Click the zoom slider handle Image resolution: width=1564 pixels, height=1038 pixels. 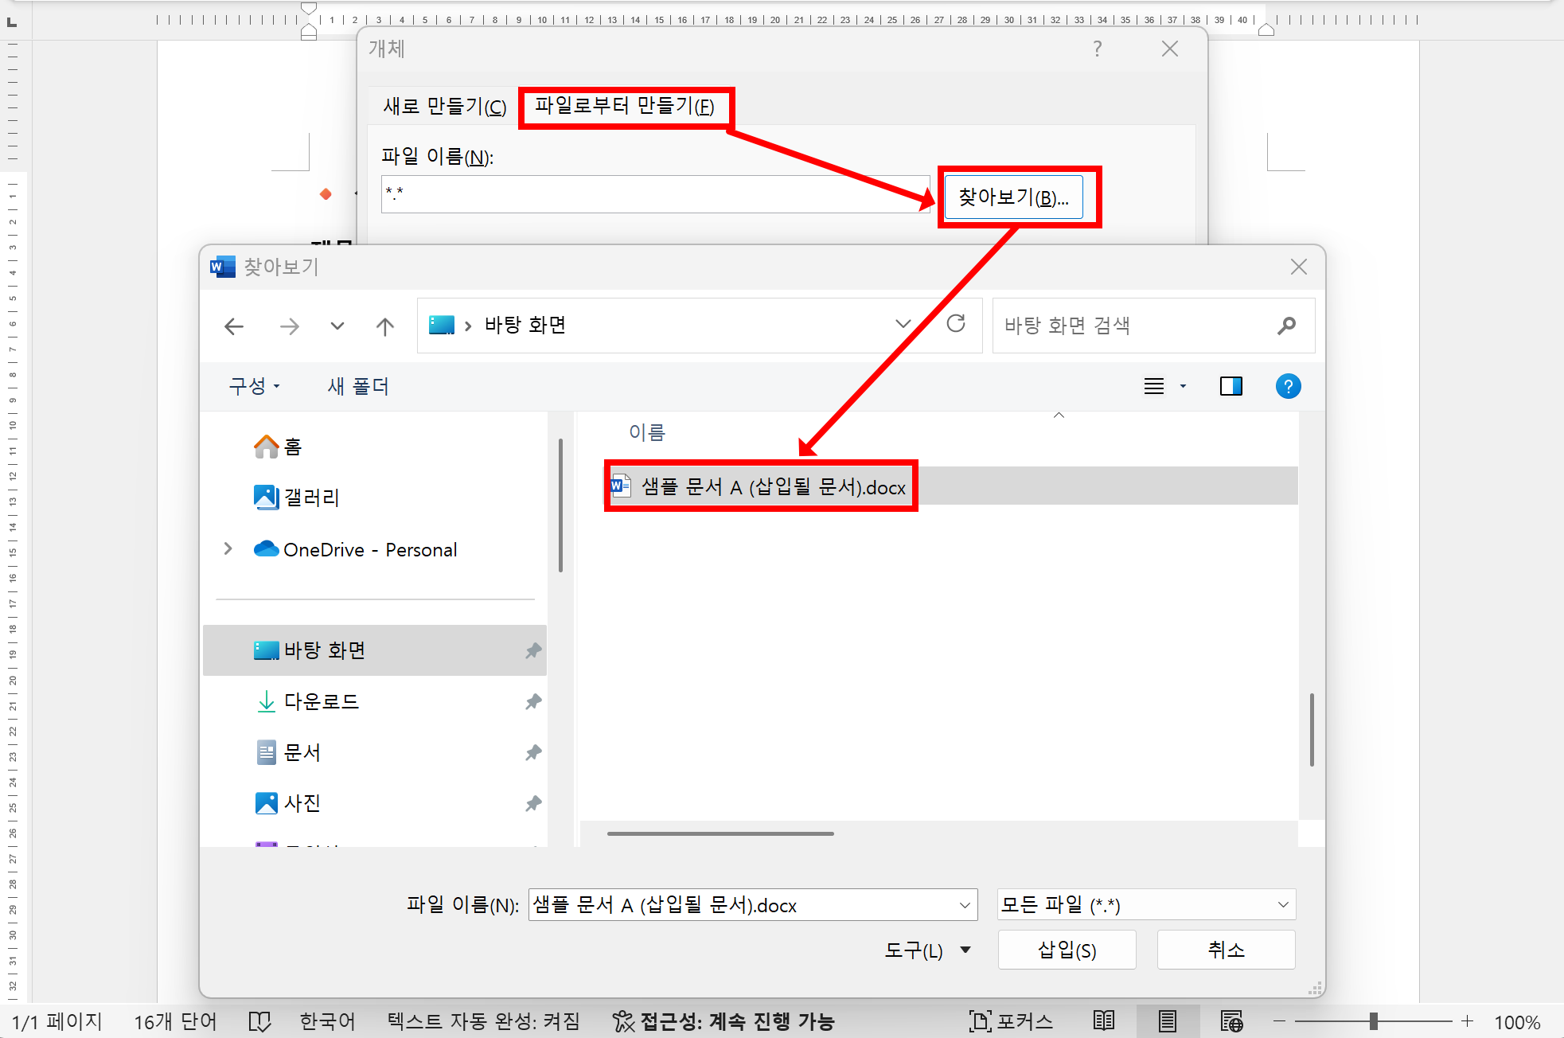coord(1374,1021)
